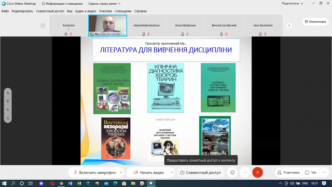Select Borovik Liza Borovik's participant tile
The image size is (332, 187).
(224, 25)
